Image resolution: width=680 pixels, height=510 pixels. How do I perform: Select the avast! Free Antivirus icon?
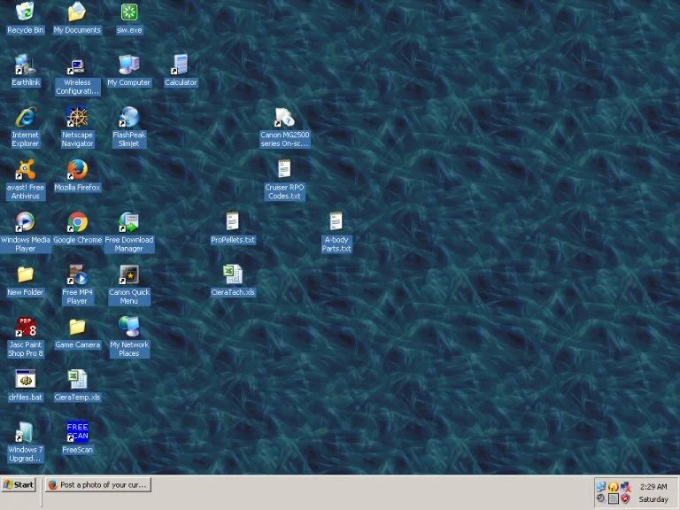[x=25, y=169]
